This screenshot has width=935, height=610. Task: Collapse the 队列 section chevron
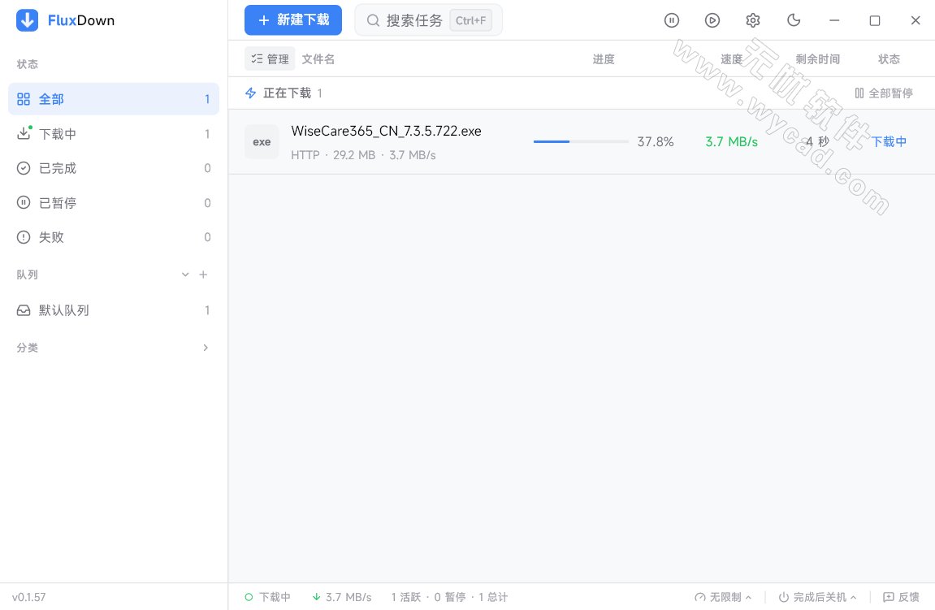(x=185, y=275)
